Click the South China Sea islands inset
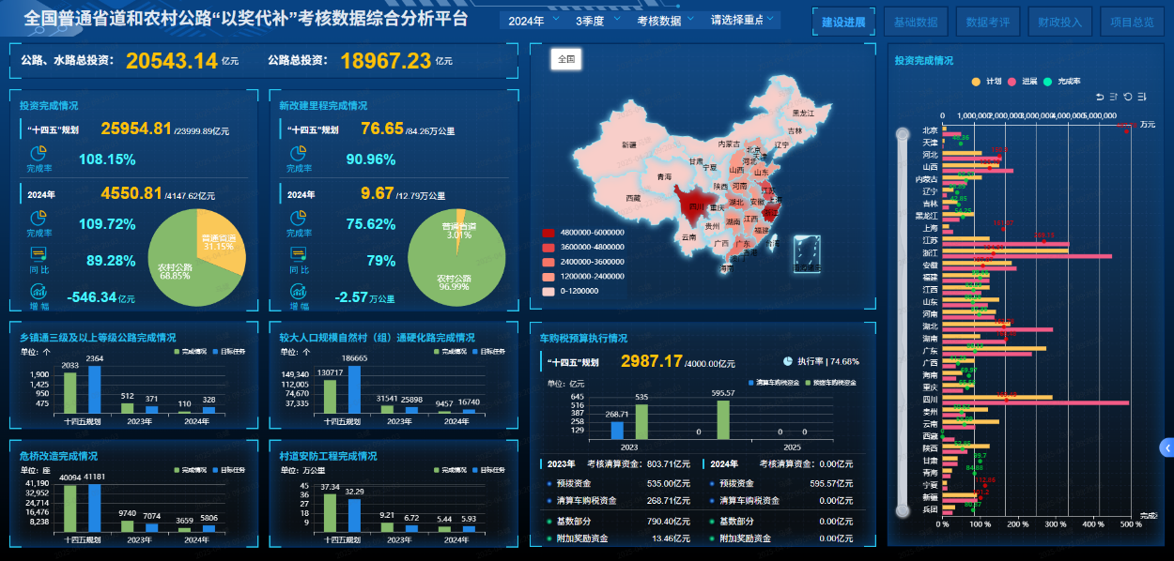 point(806,253)
